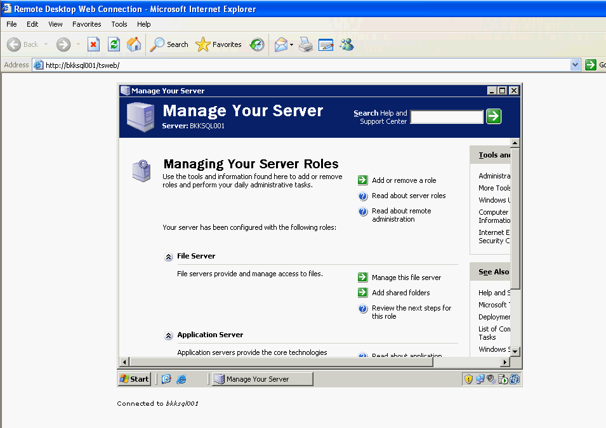Open the Tools menu

(119, 24)
